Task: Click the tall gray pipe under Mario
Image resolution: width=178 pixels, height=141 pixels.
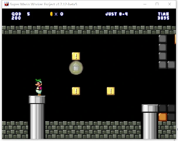Action: pyautogui.click(x=37, y=117)
